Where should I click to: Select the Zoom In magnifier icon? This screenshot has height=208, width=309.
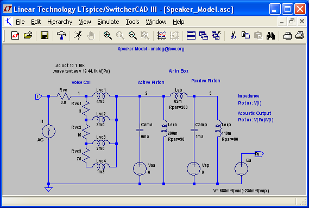[x=108, y=36]
